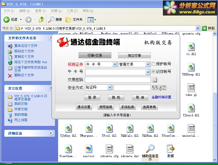Open the 普通交易 trade type dropdown
218x165 pixels.
tap(148, 64)
